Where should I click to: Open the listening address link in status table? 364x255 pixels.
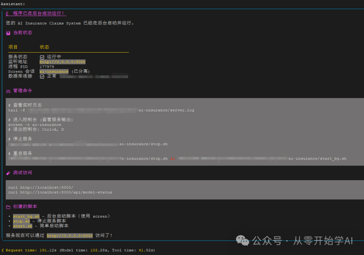(x=62, y=62)
